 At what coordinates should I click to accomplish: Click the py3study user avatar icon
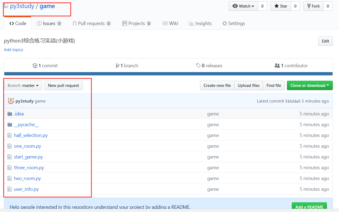(x=11, y=101)
